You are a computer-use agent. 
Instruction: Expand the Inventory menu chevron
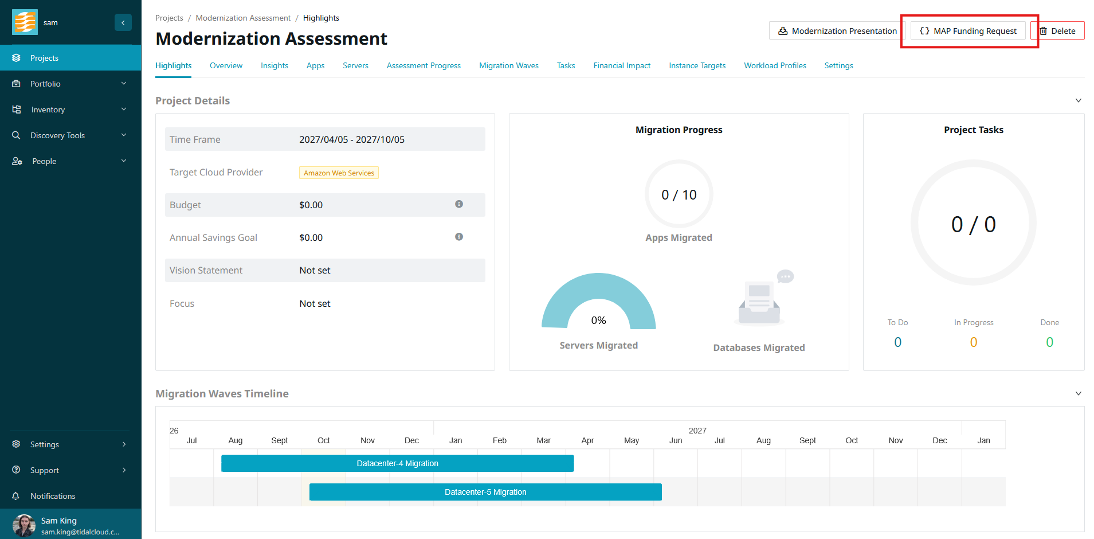pos(124,110)
